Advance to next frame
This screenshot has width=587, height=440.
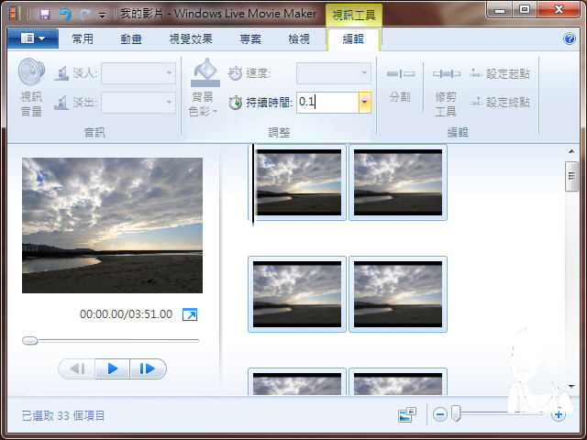148,368
